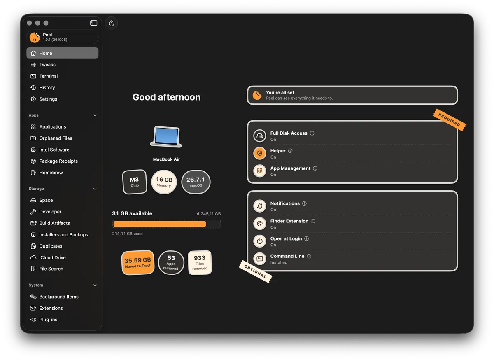View Orphaned Files

pos(63,138)
